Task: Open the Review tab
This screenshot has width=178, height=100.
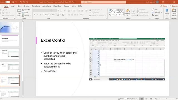Action: (67, 6)
